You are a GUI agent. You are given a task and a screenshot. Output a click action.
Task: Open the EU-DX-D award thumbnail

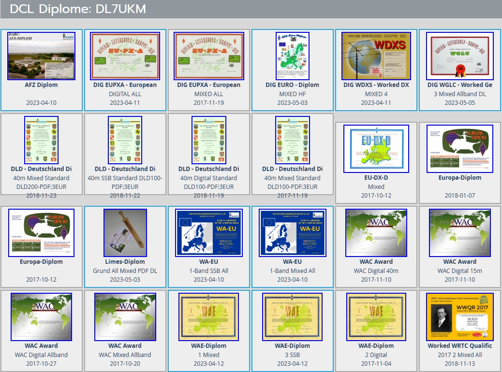376,149
